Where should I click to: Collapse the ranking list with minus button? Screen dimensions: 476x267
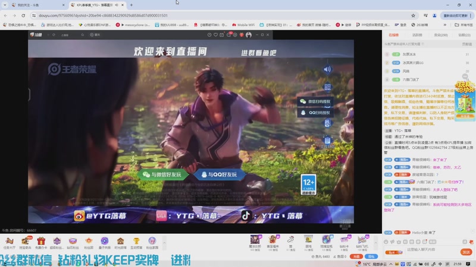tap(465, 76)
